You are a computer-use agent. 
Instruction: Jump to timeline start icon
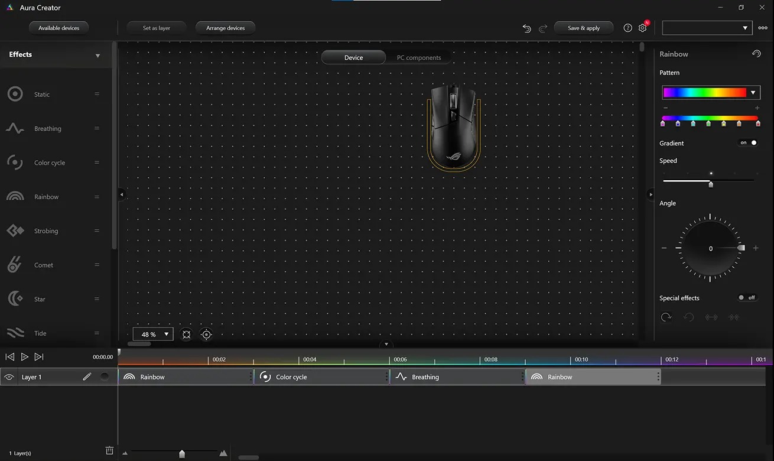pos(9,357)
